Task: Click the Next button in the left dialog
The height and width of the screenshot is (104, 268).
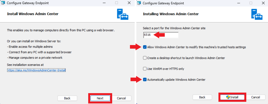Action: pos(100,98)
